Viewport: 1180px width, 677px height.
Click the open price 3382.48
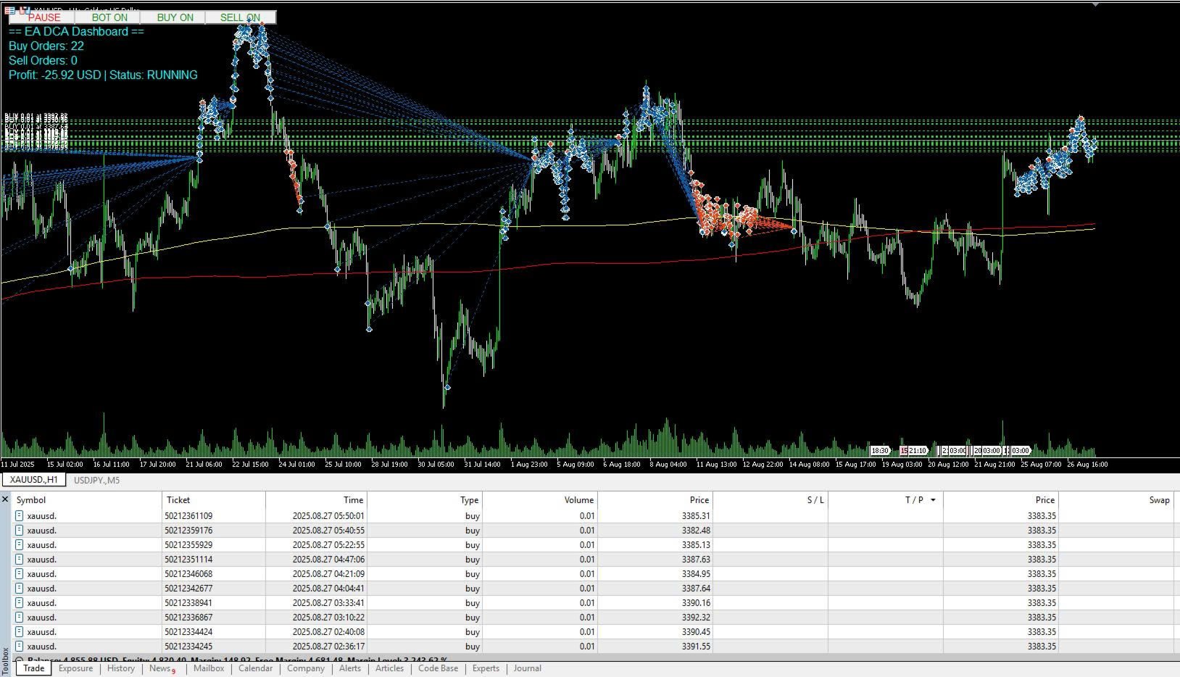point(696,531)
